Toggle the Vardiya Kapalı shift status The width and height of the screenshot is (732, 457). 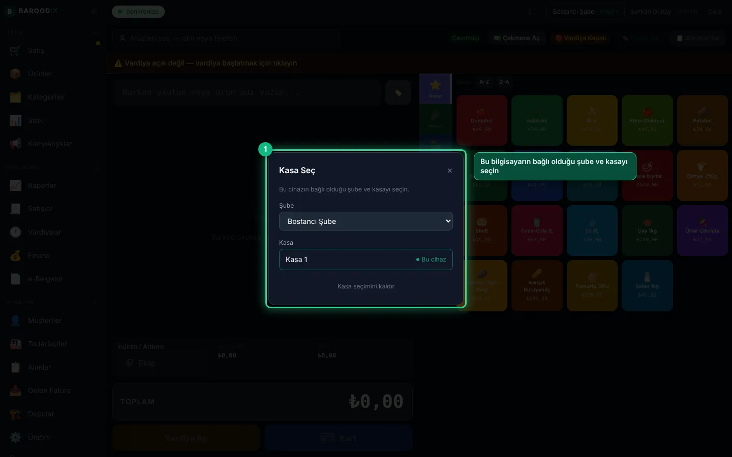pos(581,38)
